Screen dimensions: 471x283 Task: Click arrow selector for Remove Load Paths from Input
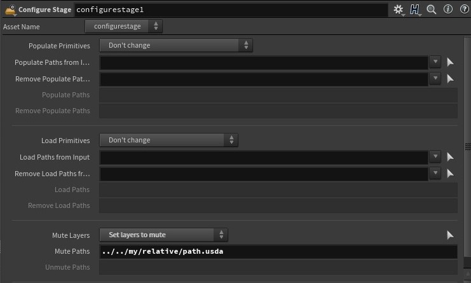coord(450,174)
